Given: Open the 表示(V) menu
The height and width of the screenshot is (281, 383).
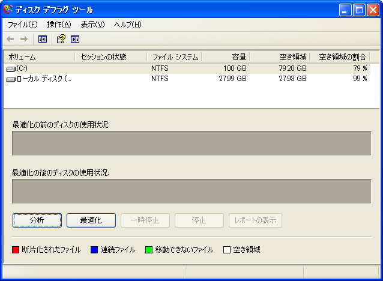Looking at the screenshot, I should coord(92,25).
